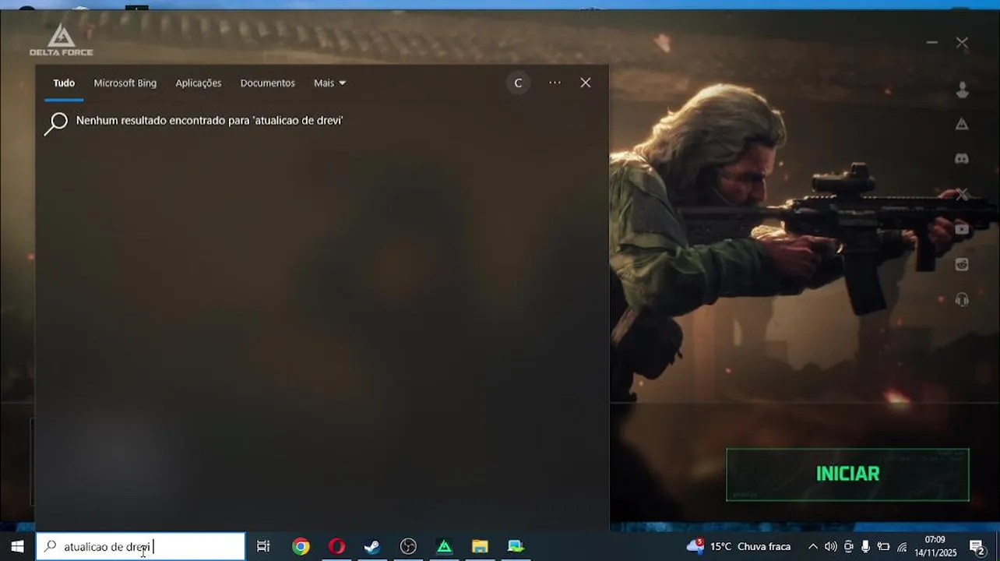The width and height of the screenshot is (1000, 561).
Task: Open the monitor app icon on taskbar
Action: click(516, 546)
